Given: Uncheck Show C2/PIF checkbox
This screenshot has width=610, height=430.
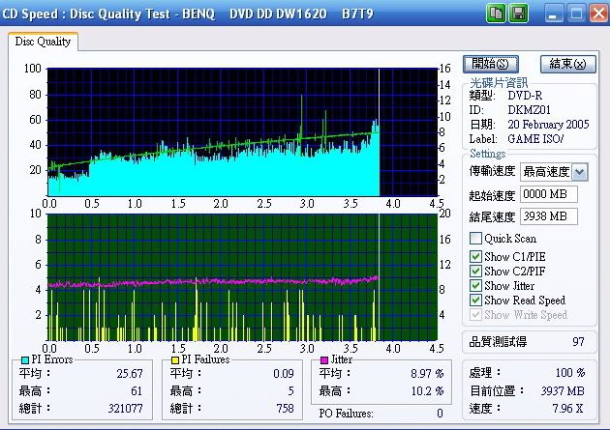Looking at the screenshot, I should (x=475, y=271).
